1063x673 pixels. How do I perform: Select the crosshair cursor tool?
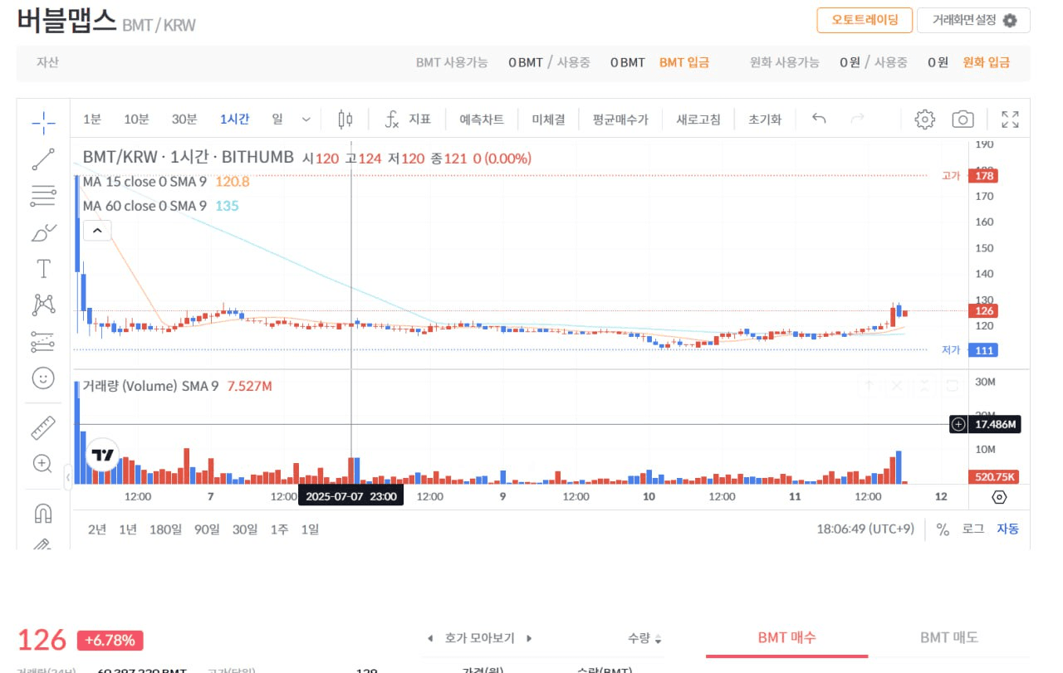pos(43,124)
